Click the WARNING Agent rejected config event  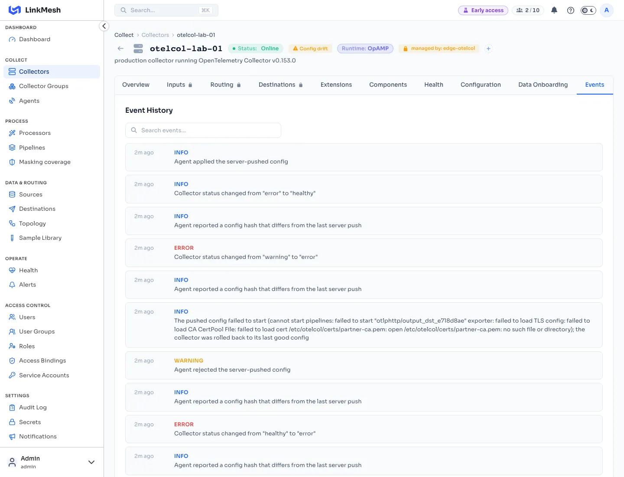coord(364,365)
